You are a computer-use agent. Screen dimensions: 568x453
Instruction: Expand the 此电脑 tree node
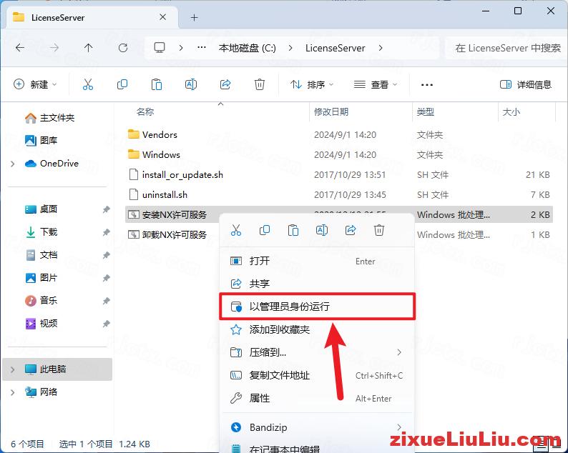[13, 369]
